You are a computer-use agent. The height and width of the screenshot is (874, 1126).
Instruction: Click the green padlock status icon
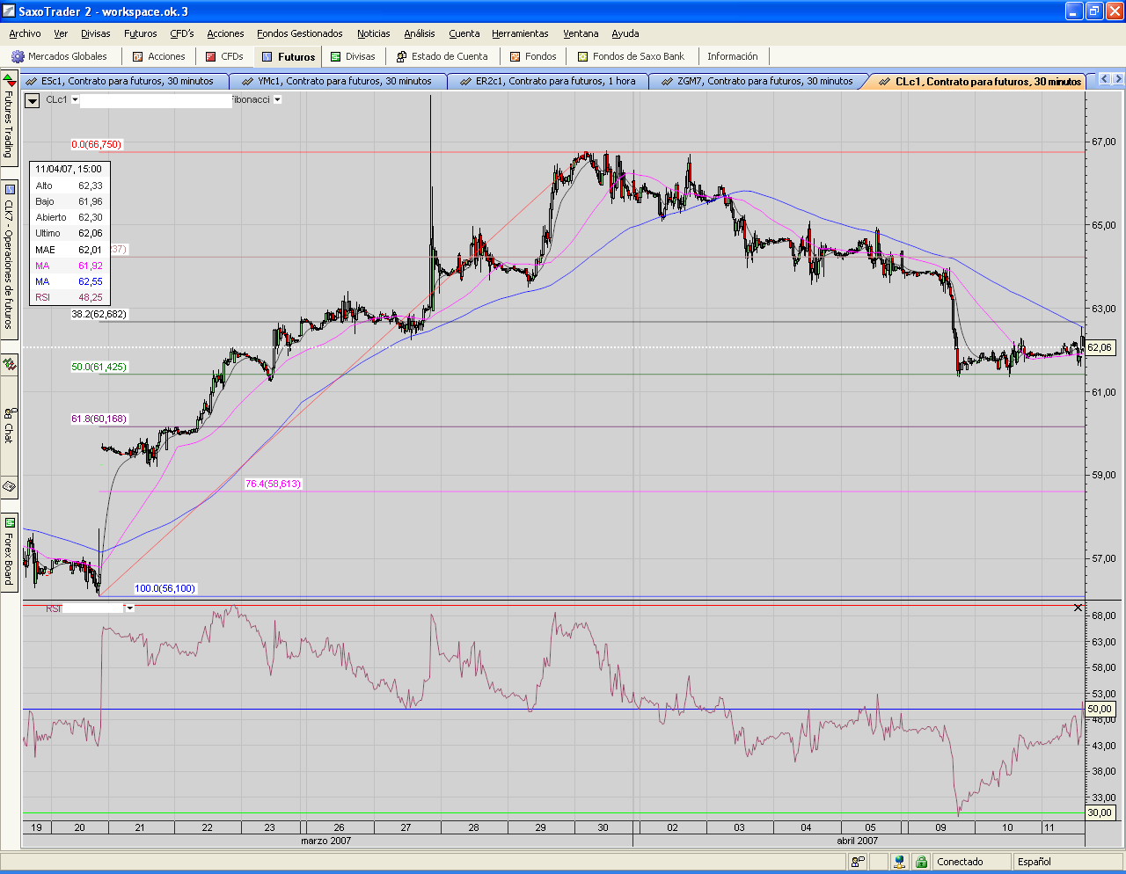pyautogui.click(x=921, y=863)
